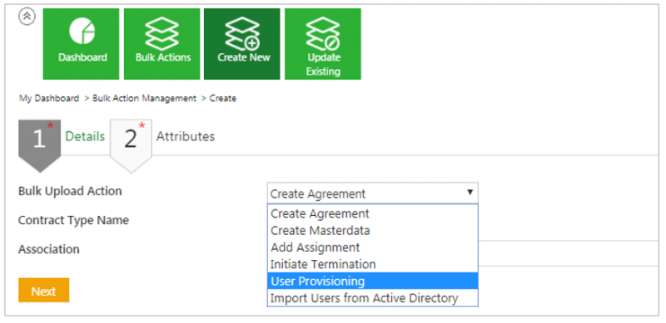The height and width of the screenshot is (323, 666).
Task: Open the Bulk Upload Action dropdown
Action: tap(372, 193)
